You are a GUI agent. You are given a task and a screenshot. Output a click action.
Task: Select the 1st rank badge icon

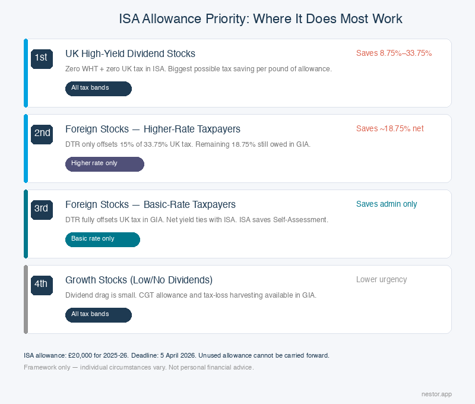tap(41, 58)
